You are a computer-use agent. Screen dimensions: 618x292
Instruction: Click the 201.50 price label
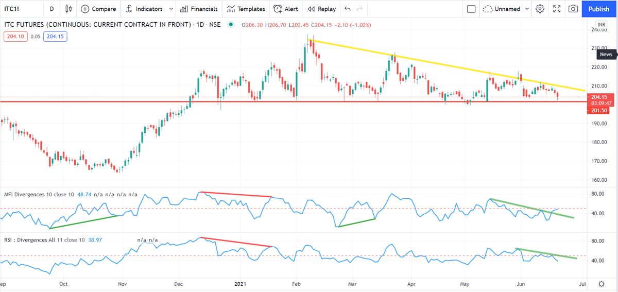point(599,110)
